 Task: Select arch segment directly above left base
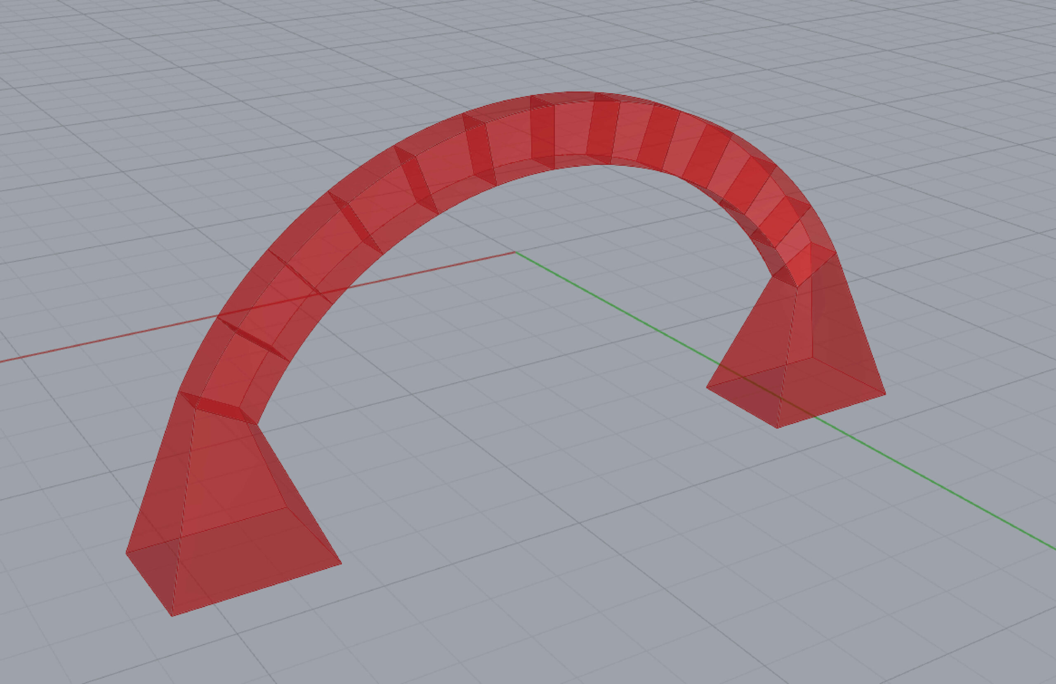coord(235,373)
